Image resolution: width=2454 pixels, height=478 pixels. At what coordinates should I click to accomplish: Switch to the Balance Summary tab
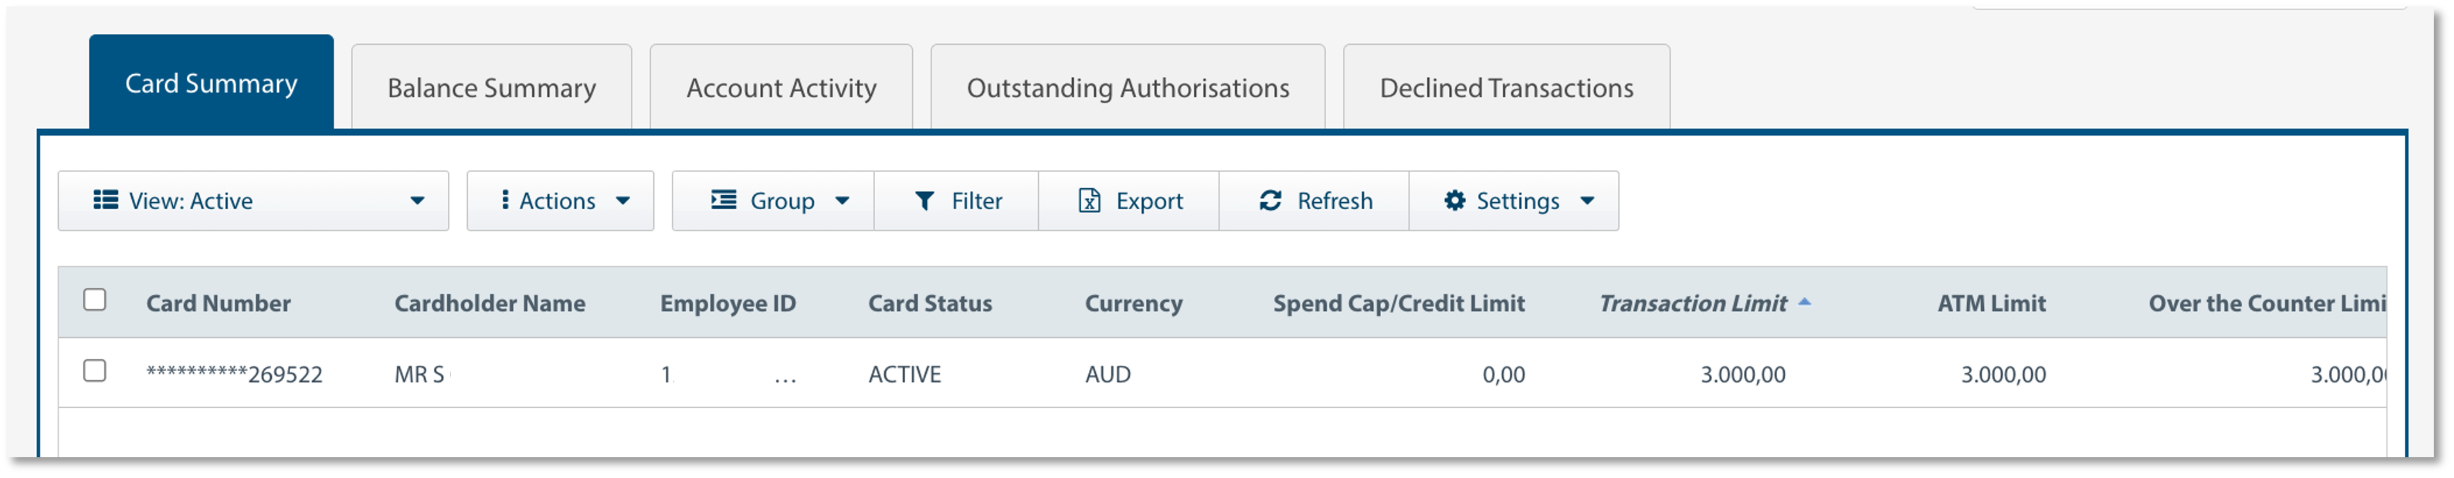pos(491,88)
